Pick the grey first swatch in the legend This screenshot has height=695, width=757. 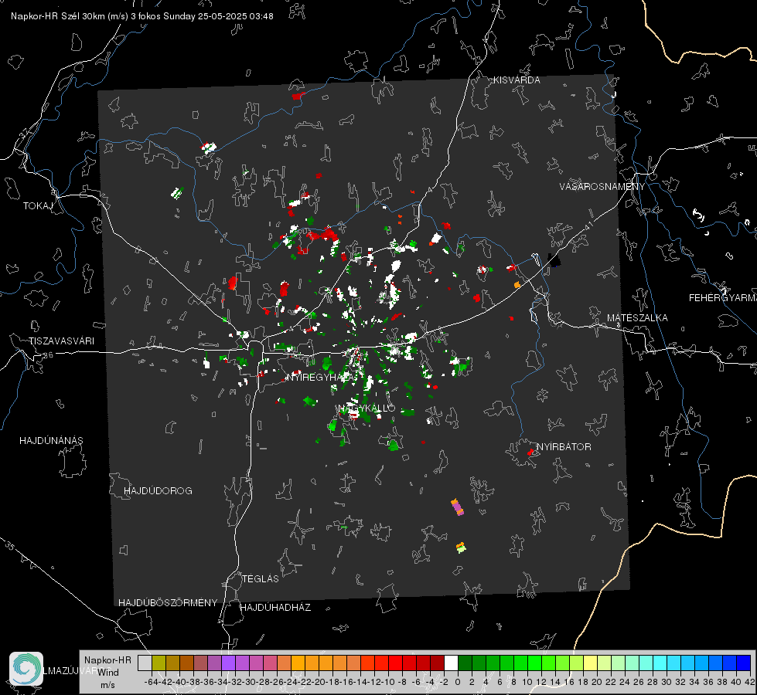(145, 663)
